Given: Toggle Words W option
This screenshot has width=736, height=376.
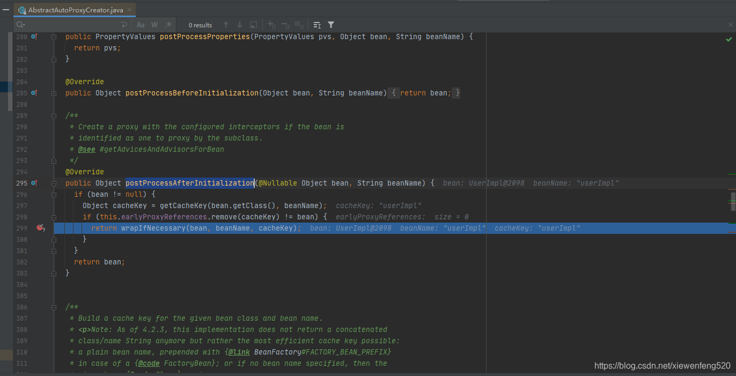Looking at the screenshot, I should [154, 25].
